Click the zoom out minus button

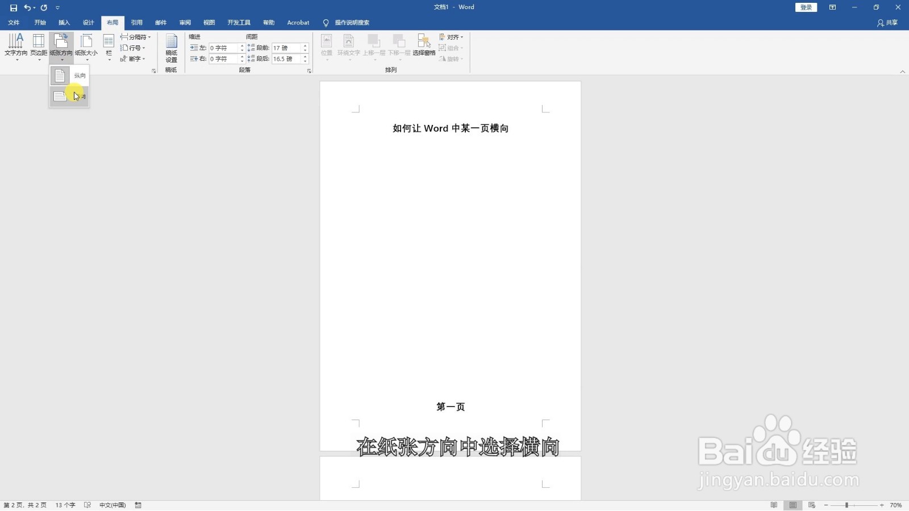coord(825,505)
